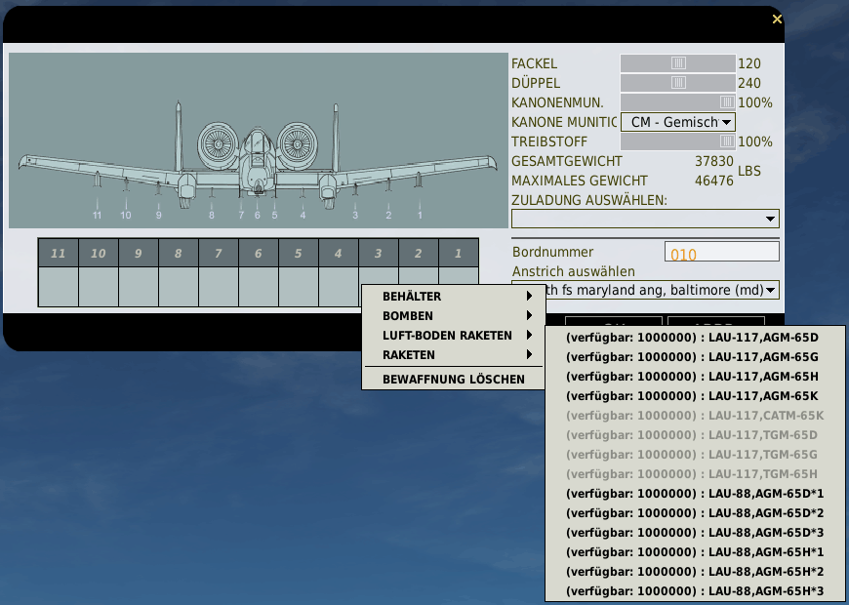Click the Treibstoff slider handle
The width and height of the screenshot is (849, 605).
(727, 141)
